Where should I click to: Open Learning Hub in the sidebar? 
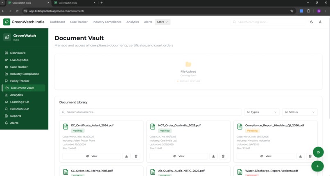point(24,102)
